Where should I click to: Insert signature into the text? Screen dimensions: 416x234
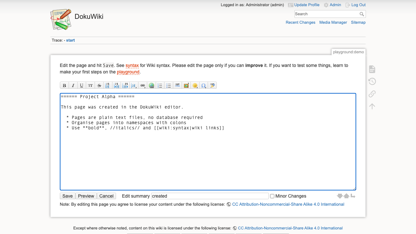212,85
